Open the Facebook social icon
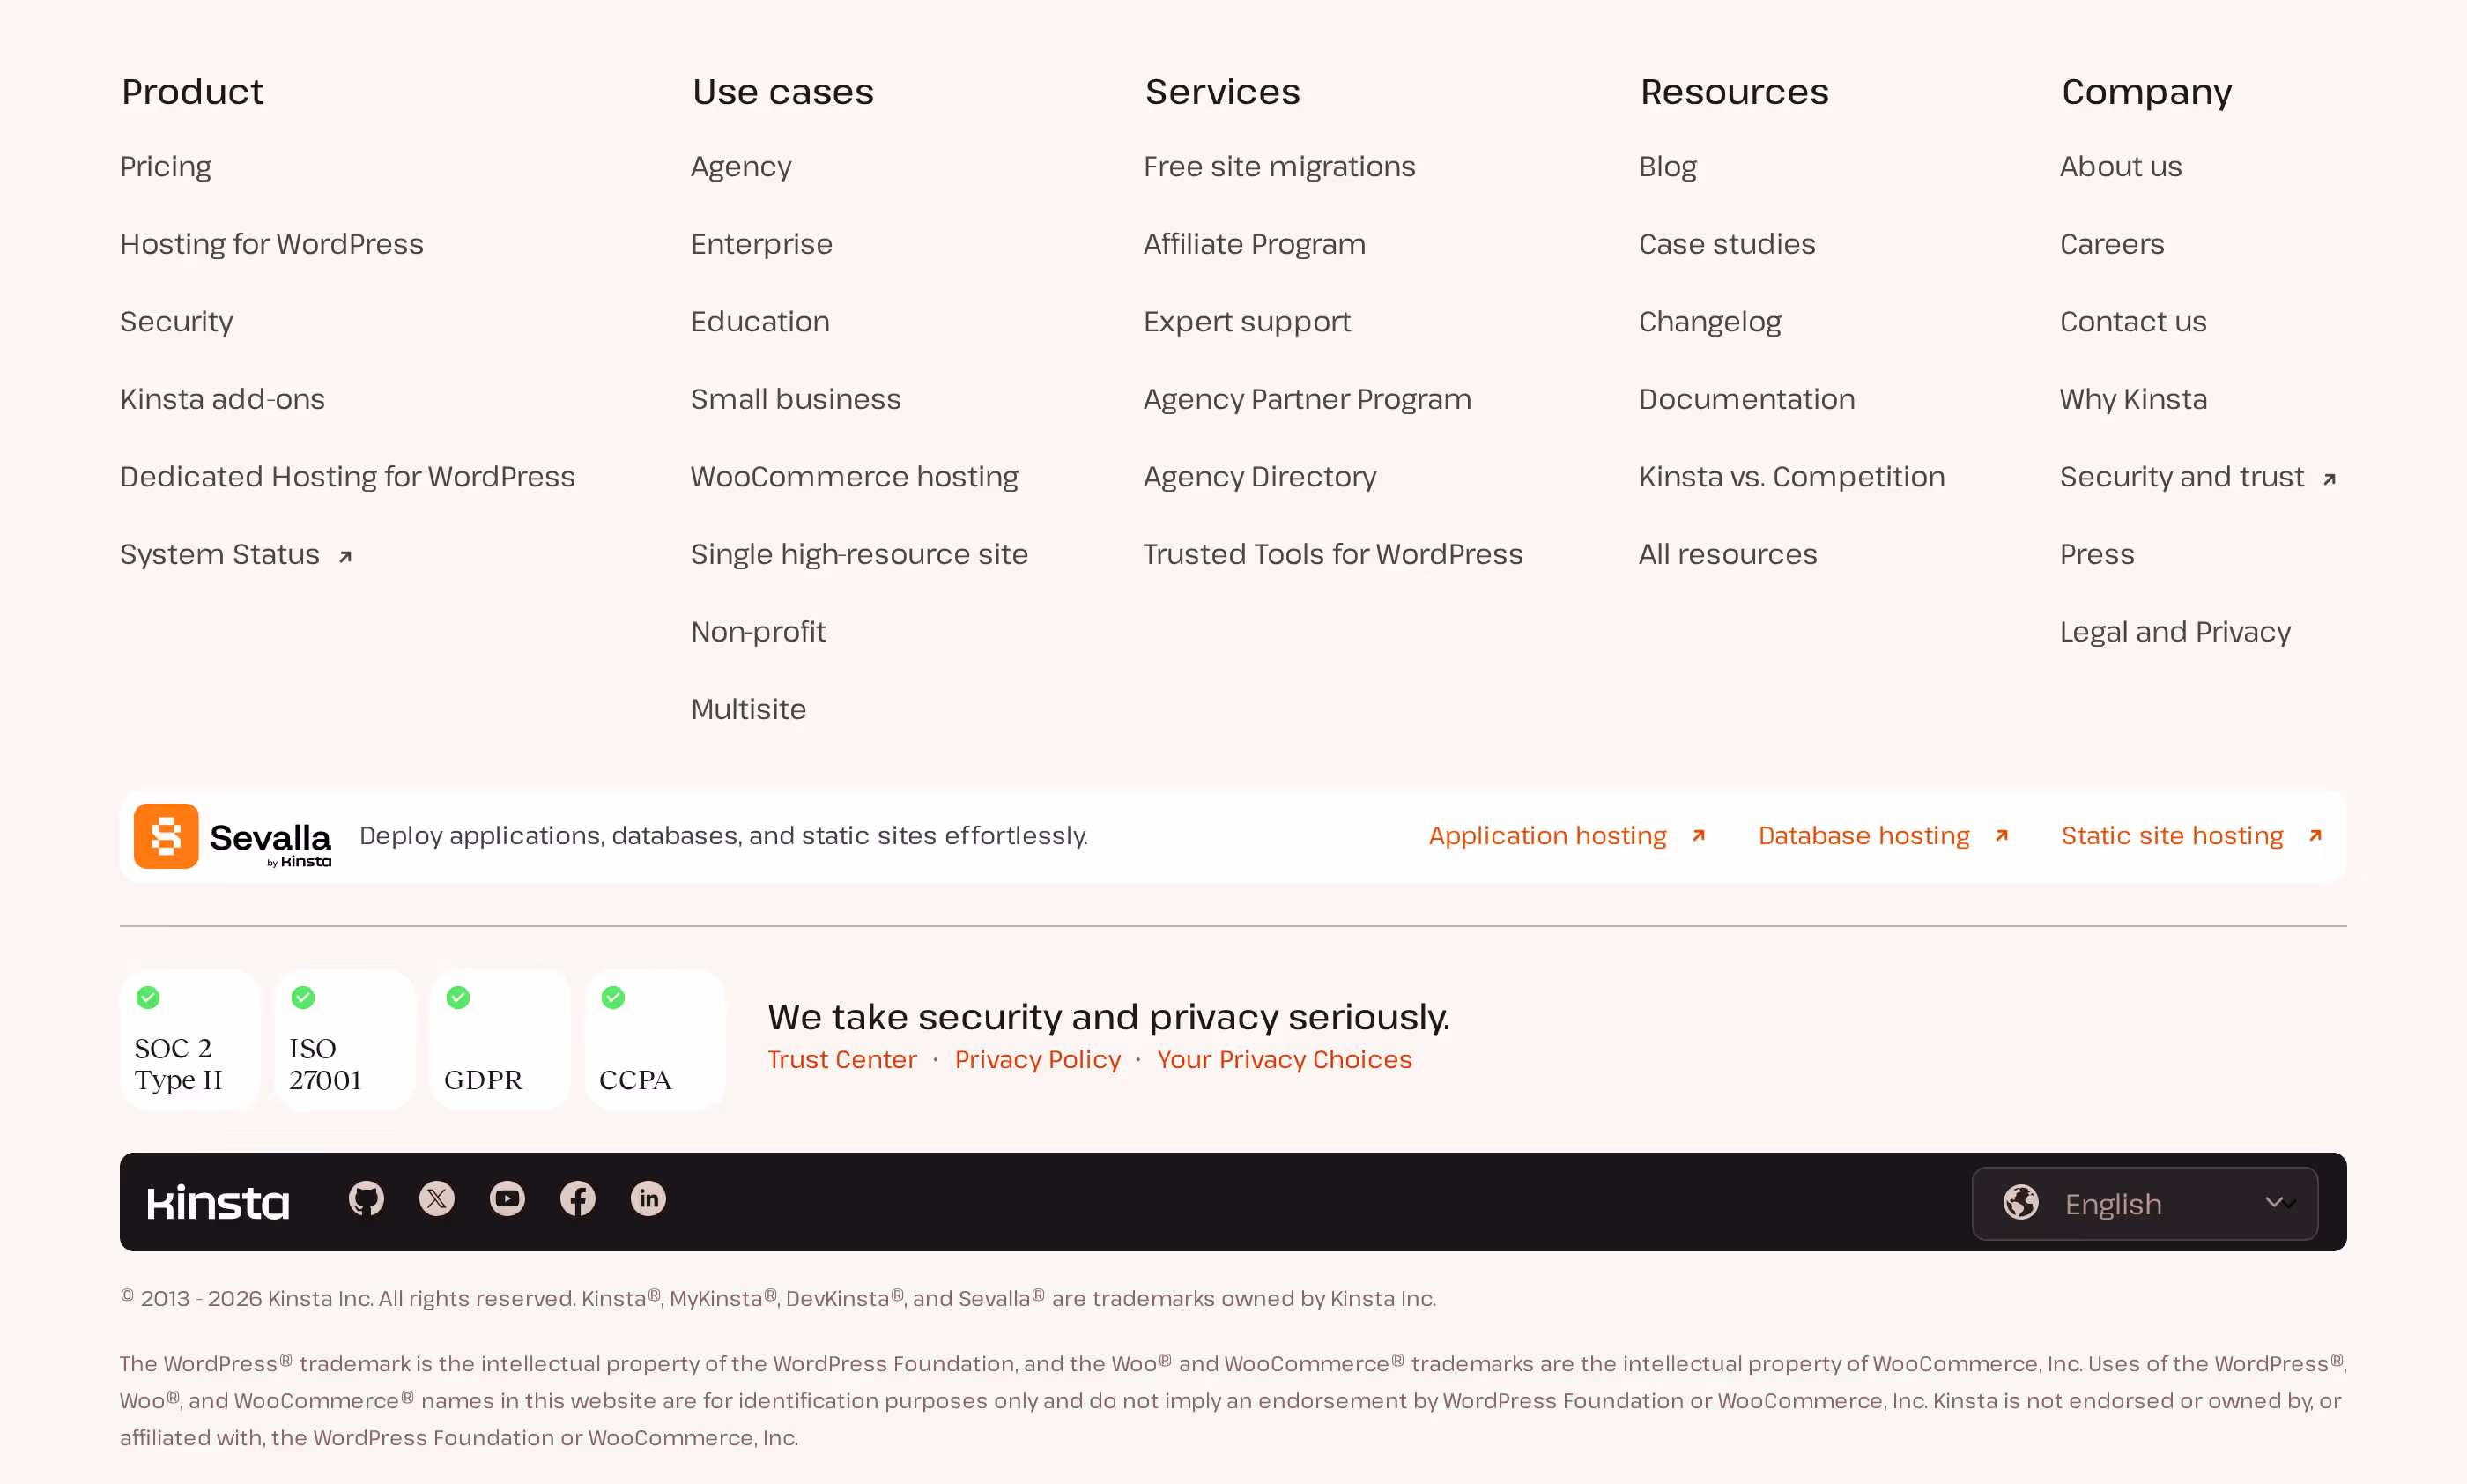Screen dimensions: 2467x1484 point(578,1198)
